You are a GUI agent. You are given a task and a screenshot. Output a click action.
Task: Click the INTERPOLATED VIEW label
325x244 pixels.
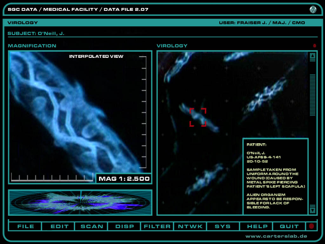pyautogui.click(x=96, y=57)
